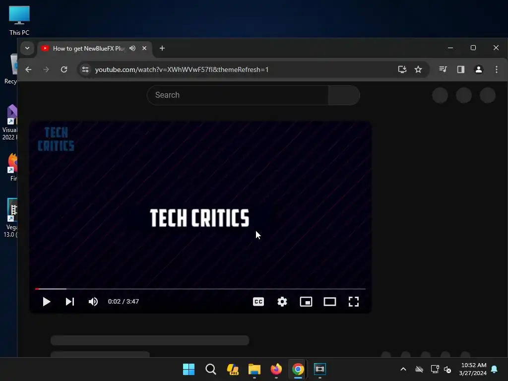This screenshot has height=381, width=508.
Task: Play the YouTube video
Action: pyautogui.click(x=46, y=302)
